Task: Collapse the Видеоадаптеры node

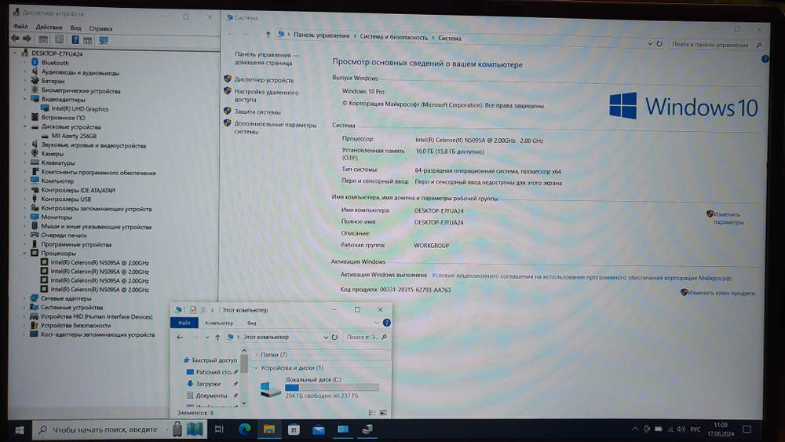Action: [24, 99]
